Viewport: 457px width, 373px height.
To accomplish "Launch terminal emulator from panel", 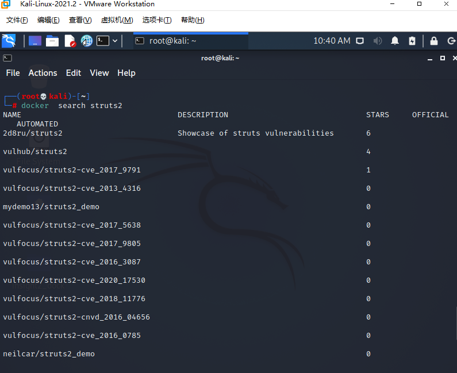I will 103,41.
